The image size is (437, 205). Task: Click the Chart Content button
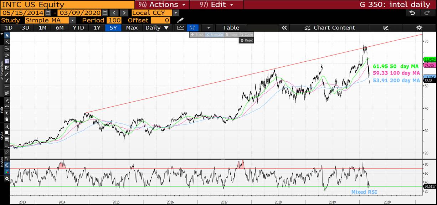[x=330, y=28]
